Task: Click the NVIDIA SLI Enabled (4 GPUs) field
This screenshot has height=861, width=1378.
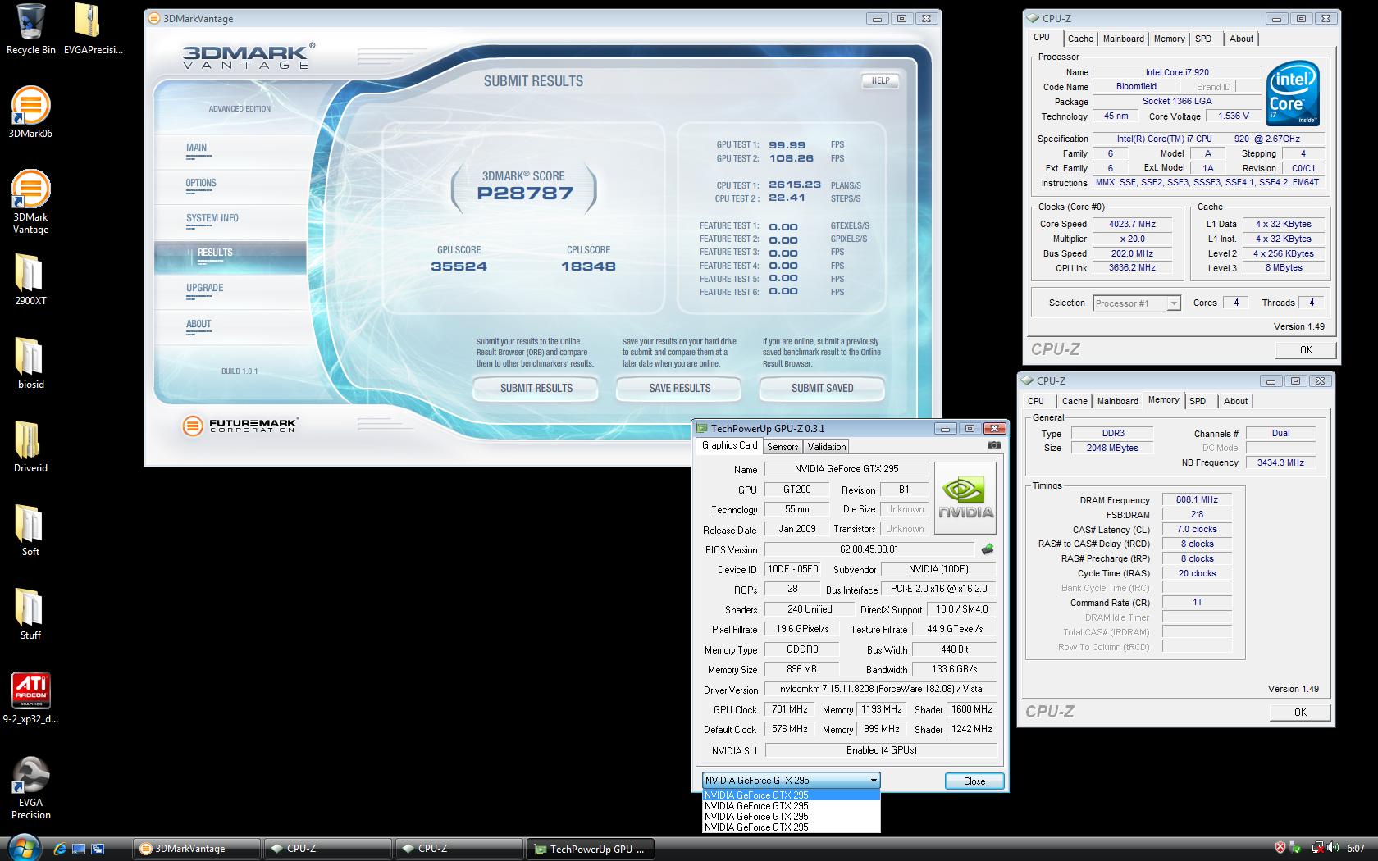Action: 881,750
